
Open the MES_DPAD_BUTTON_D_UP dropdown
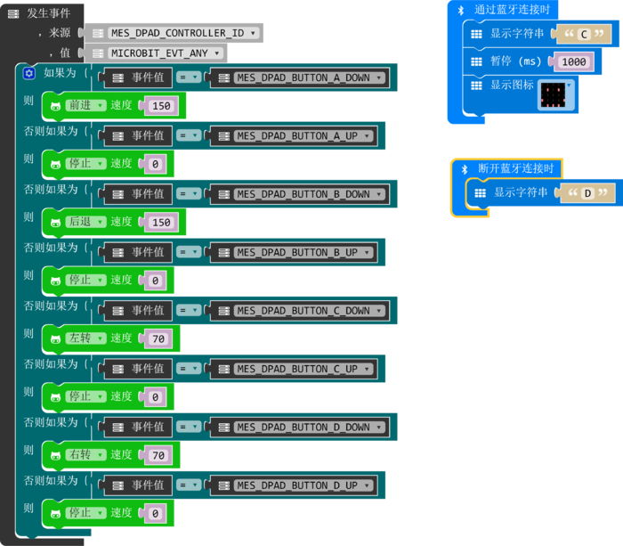tap(303, 485)
